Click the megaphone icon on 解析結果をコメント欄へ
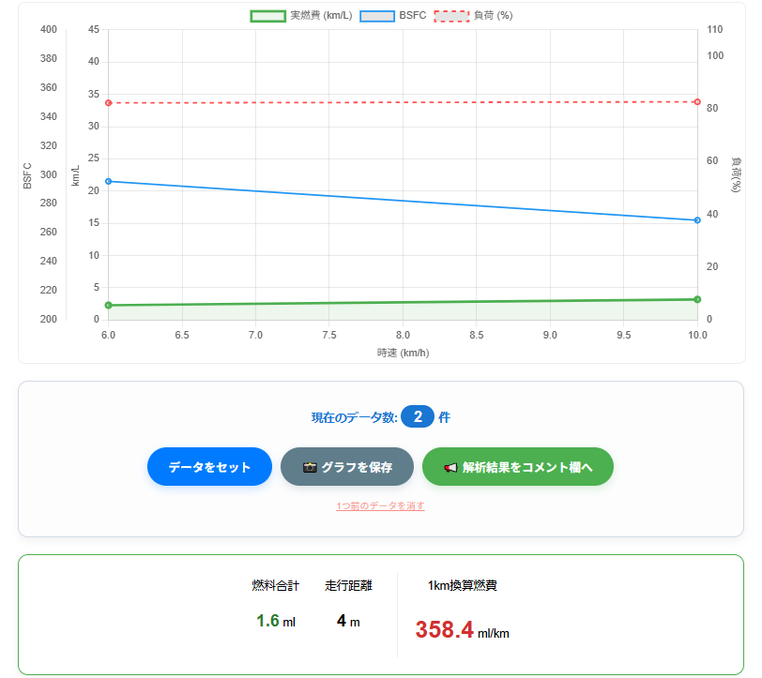 coord(450,467)
